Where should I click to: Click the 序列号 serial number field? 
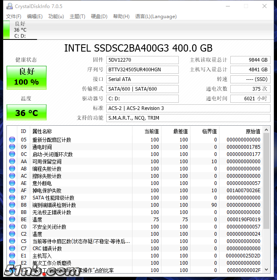pyautogui.click(x=143, y=70)
